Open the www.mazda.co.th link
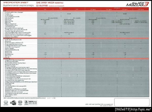152x112 pixels. pyautogui.click(x=108, y=104)
